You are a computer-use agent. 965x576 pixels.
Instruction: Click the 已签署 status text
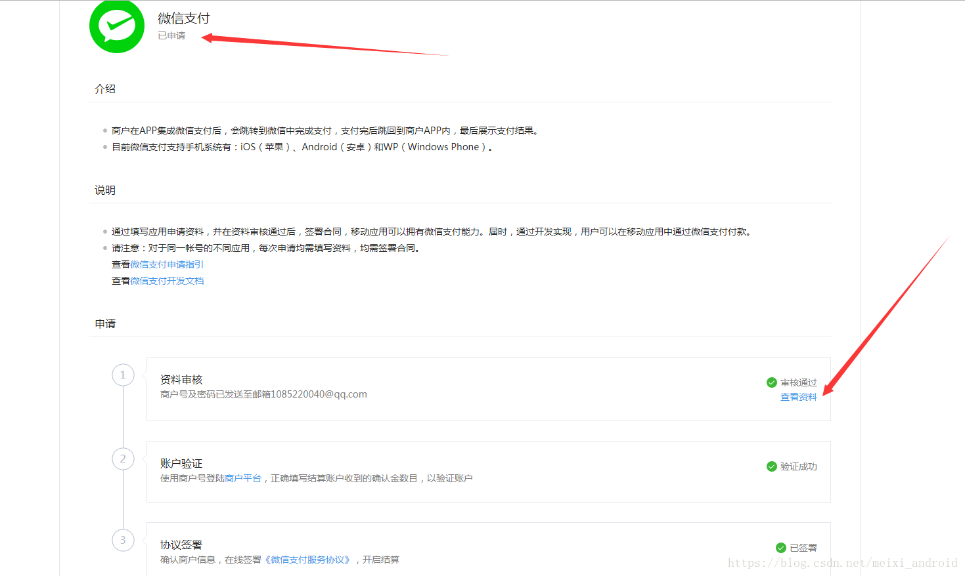pos(803,548)
